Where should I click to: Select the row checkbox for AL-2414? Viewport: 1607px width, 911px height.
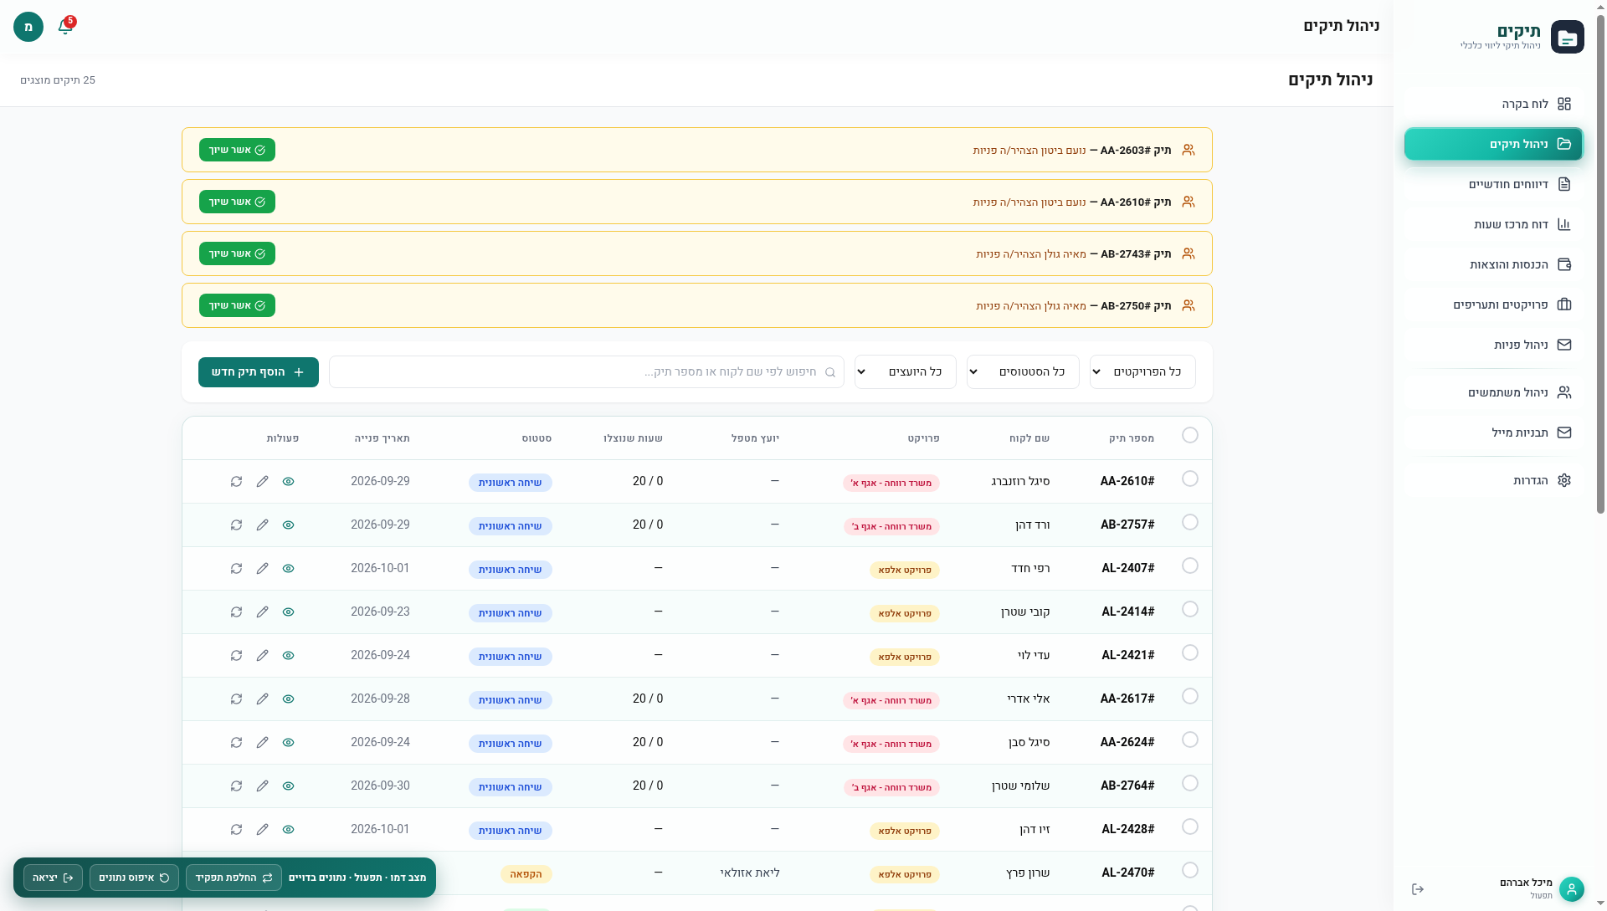[1190, 609]
